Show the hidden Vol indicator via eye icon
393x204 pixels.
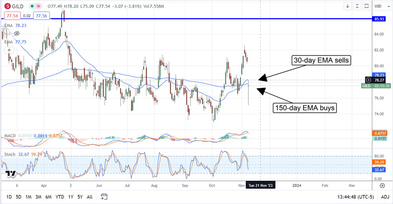coord(17,33)
